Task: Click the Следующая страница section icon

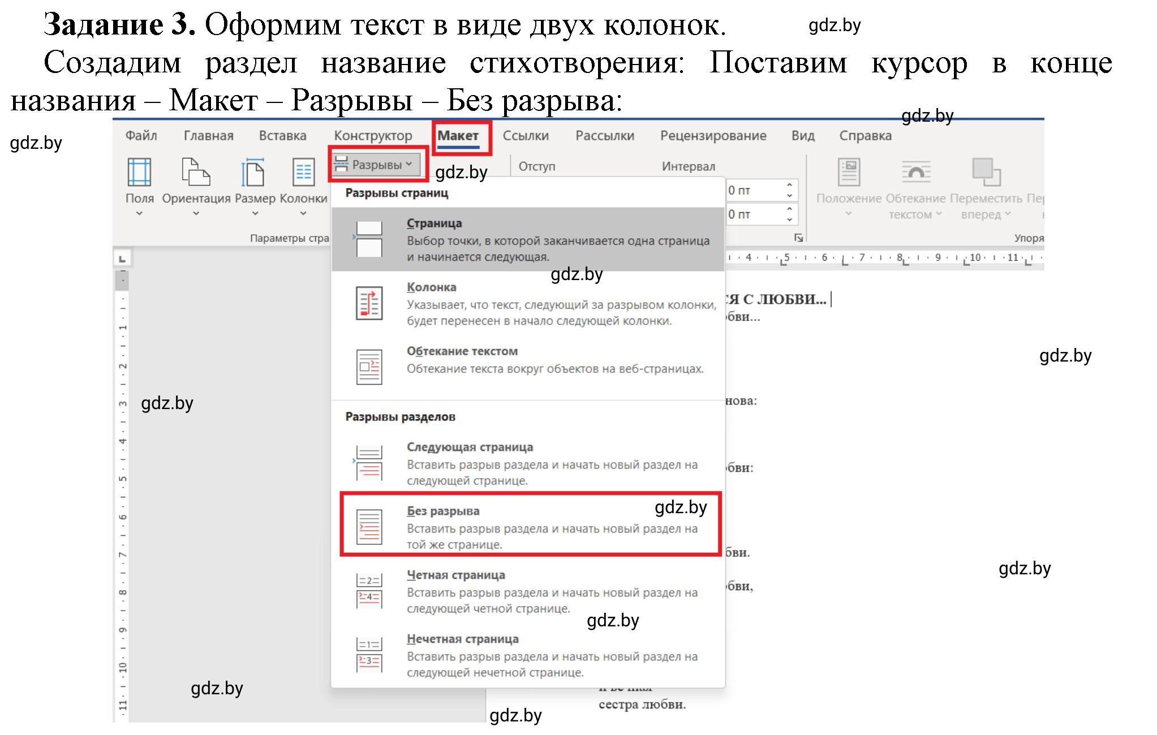Action: tap(369, 463)
